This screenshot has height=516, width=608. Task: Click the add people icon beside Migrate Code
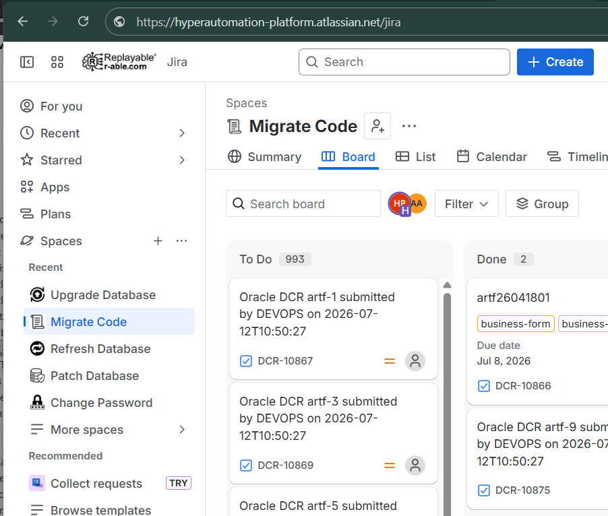377,126
